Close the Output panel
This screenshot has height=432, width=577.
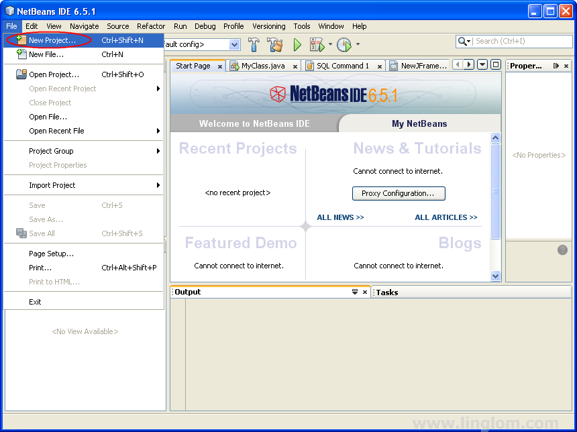pyautogui.click(x=365, y=292)
